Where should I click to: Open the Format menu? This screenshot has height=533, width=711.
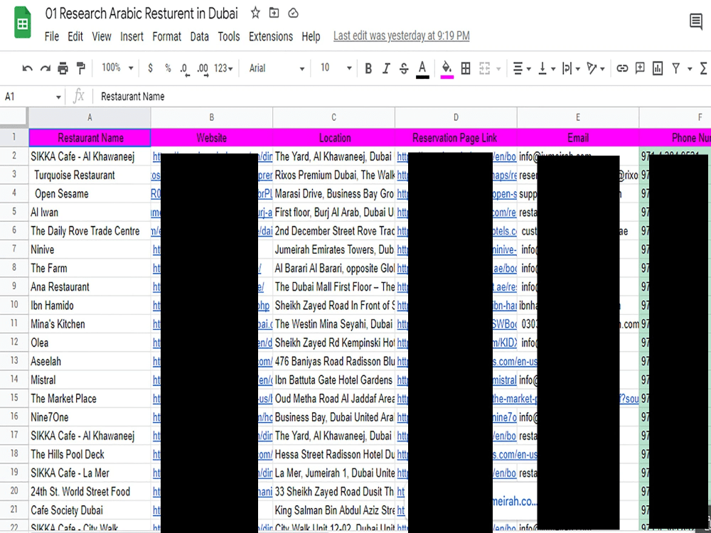(x=166, y=36)
